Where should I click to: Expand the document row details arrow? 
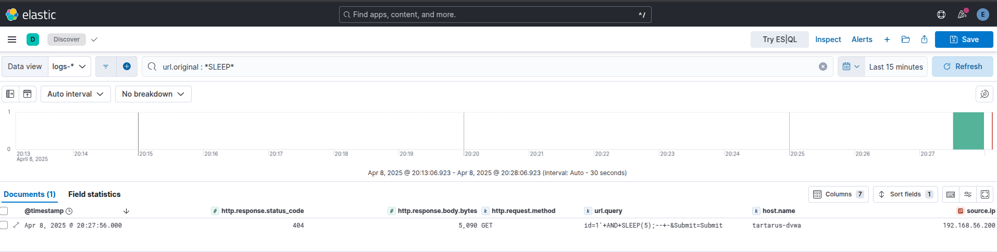(x=16, y=226)
